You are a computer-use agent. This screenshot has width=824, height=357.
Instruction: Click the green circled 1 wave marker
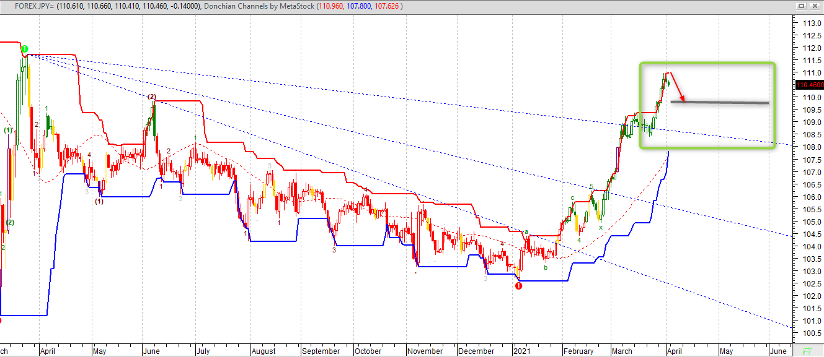coord(24,49)
